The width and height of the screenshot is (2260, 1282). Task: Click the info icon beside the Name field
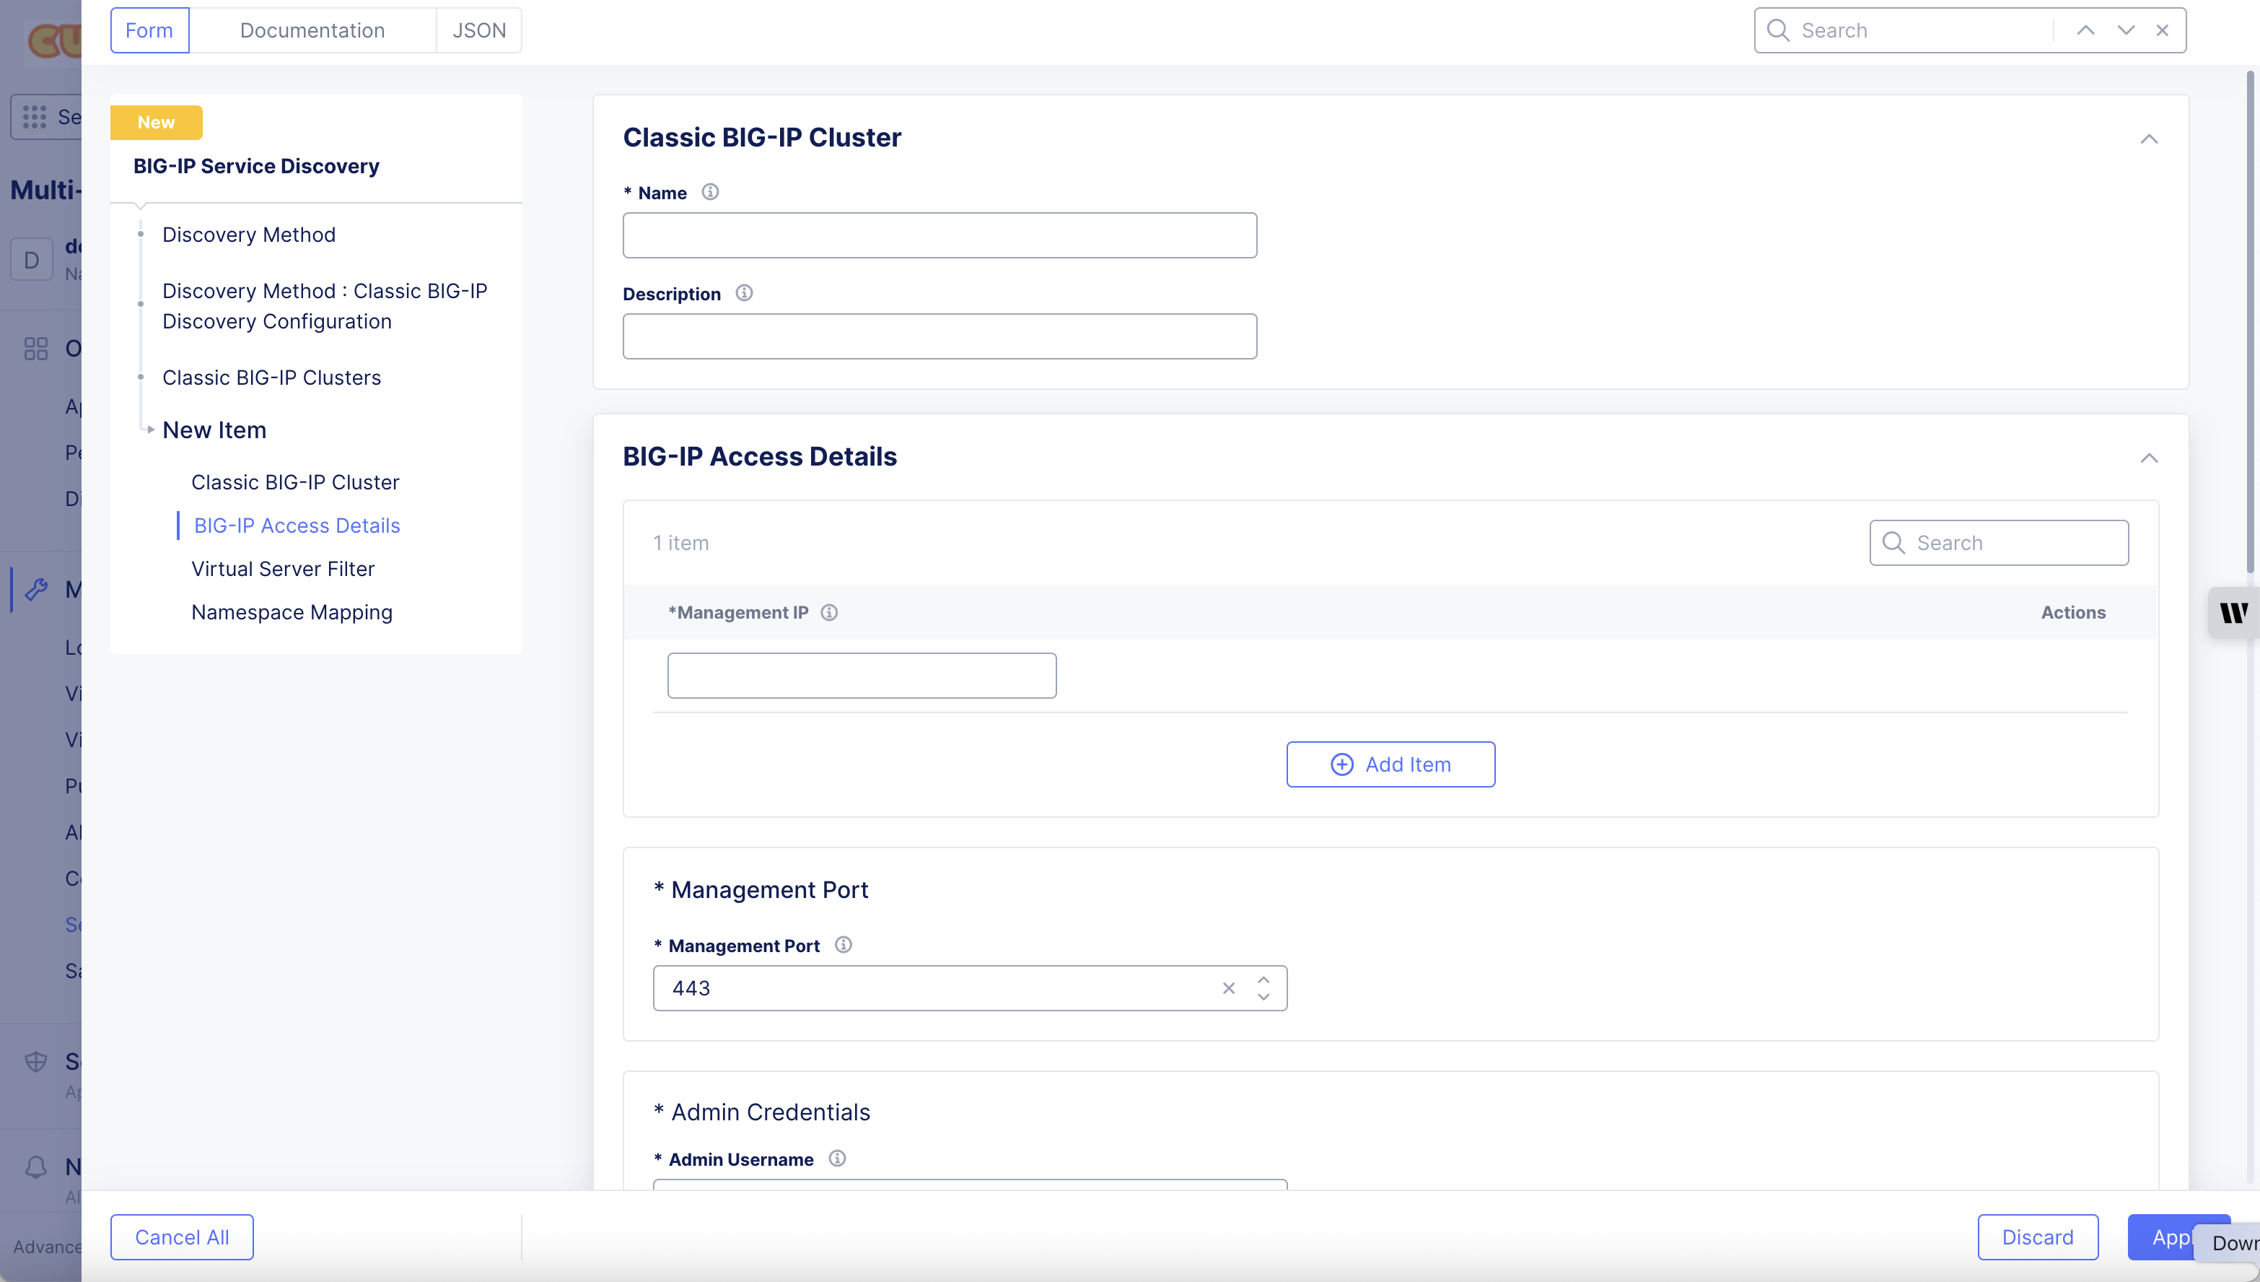point(709,191)
